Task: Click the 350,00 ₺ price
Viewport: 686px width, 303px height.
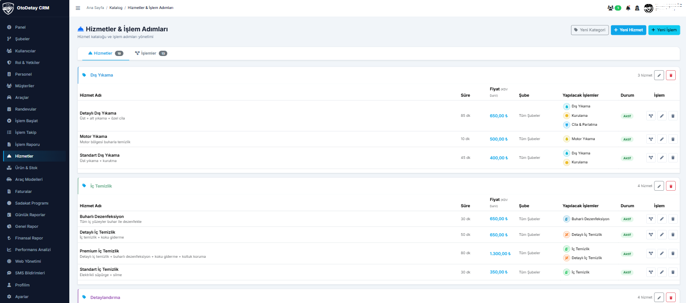Action: (499, 272)
